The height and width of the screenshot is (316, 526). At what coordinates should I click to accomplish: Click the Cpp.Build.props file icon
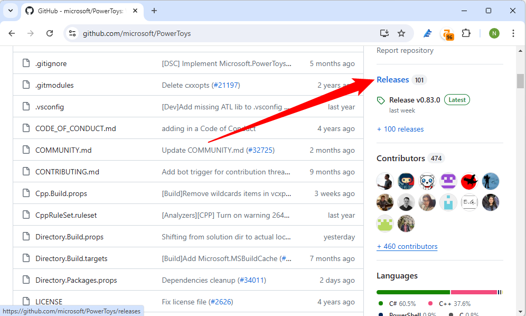coord(26,193)
